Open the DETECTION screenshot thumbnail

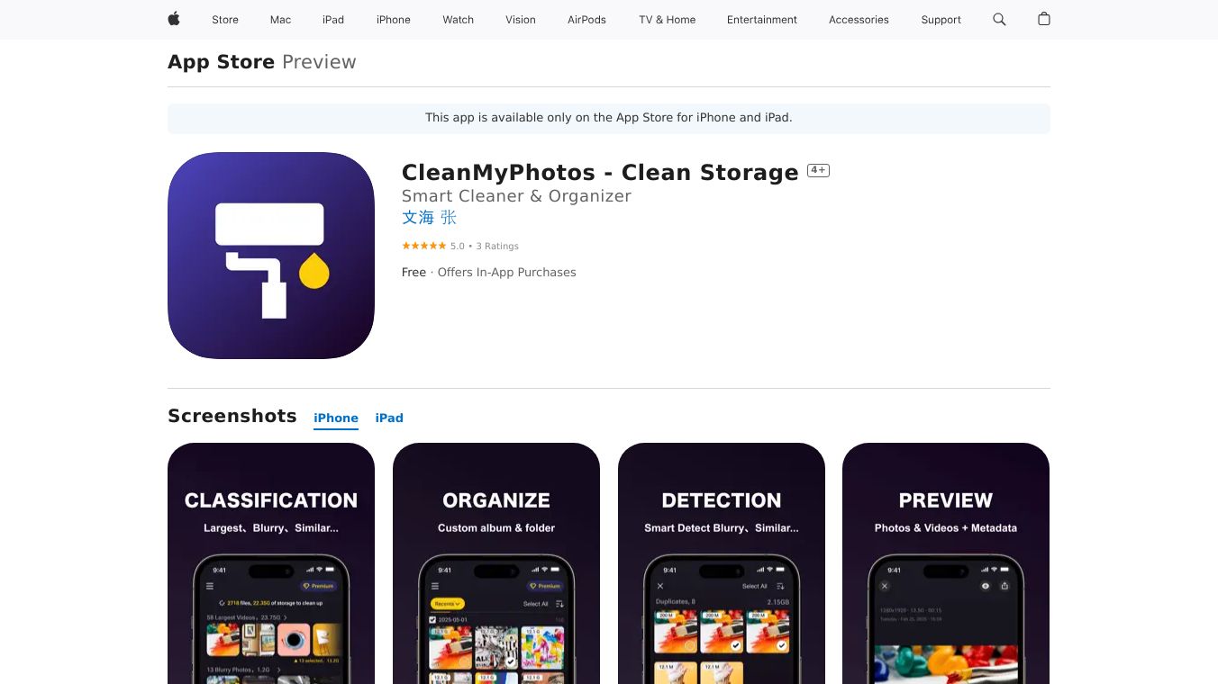[722, 563]
